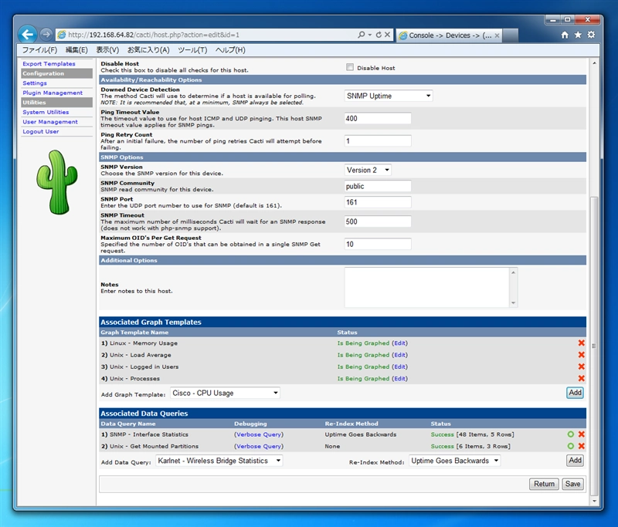Open Add Graph Template dropdown
The width and height of the screenshot is (618, 527).
coord(225,393)
